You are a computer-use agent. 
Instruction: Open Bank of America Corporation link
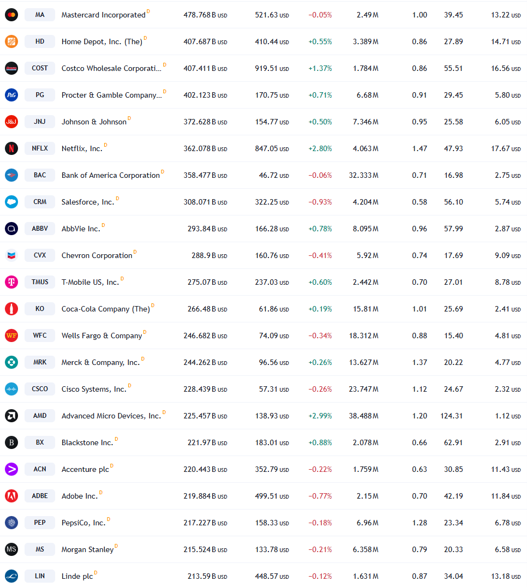110,175
